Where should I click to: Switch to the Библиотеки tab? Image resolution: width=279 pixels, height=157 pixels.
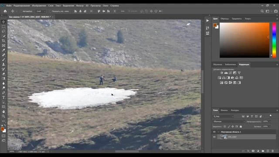click(231, 65)
